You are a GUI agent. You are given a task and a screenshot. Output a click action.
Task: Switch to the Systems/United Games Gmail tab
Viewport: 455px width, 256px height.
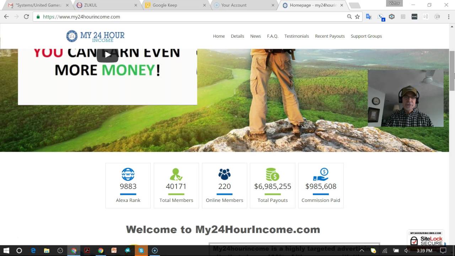[x=39, y=5]
